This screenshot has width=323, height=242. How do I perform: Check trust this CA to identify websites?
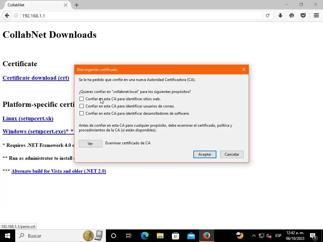point(82,99)
